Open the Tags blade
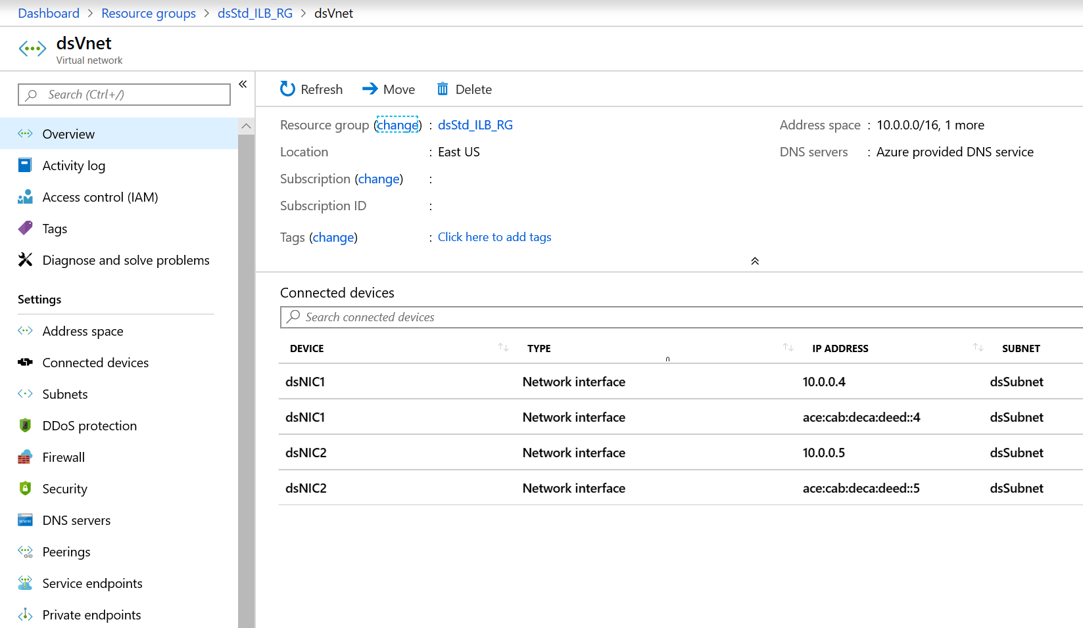This screenshot has height=628, width=1083. point(55,228)
